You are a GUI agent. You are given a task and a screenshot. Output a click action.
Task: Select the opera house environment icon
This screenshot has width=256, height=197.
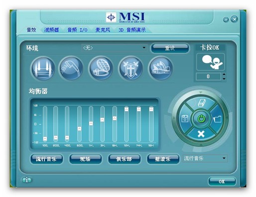(x=160, y=68)
